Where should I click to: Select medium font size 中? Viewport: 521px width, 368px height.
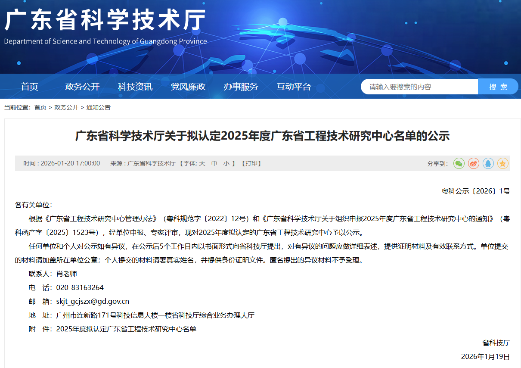(x=214, y=163)
